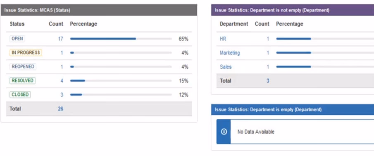Click the total count 26 link
This screenshot has width=374, height=156.
(x=61, y=109)
